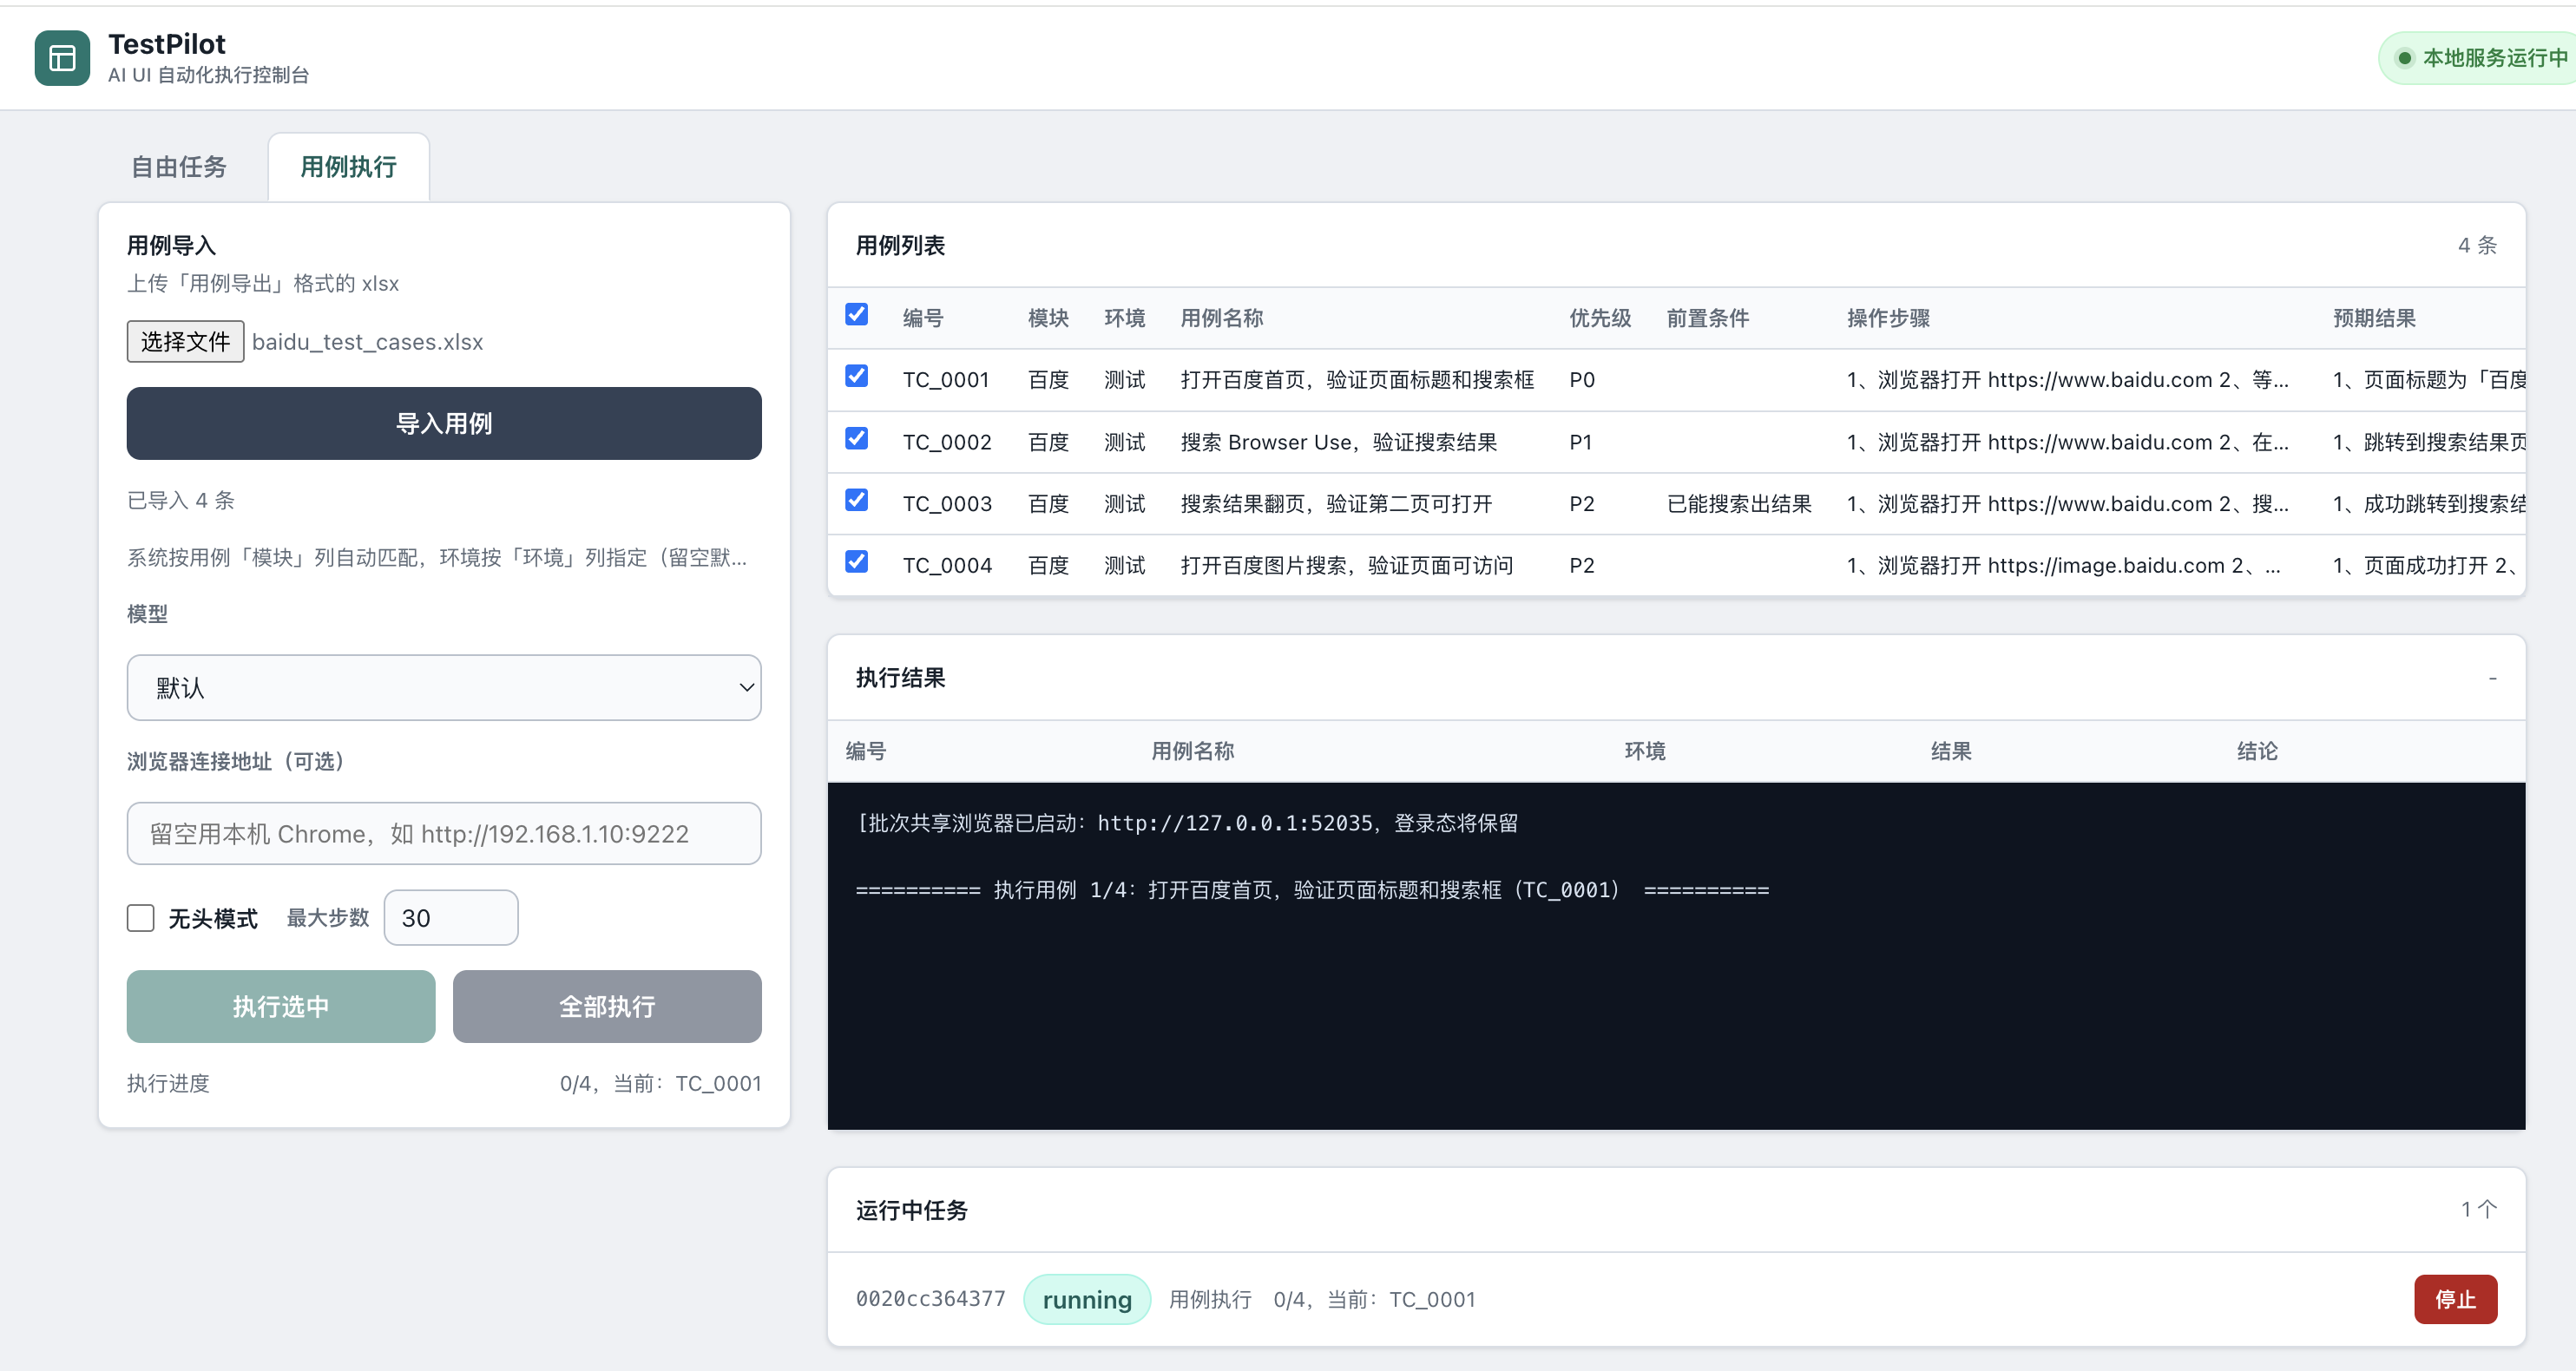This screenshot has height=1371, width=2576.
Task: Click the 环境 header in 执行结果
Action: pos(1645,751)
